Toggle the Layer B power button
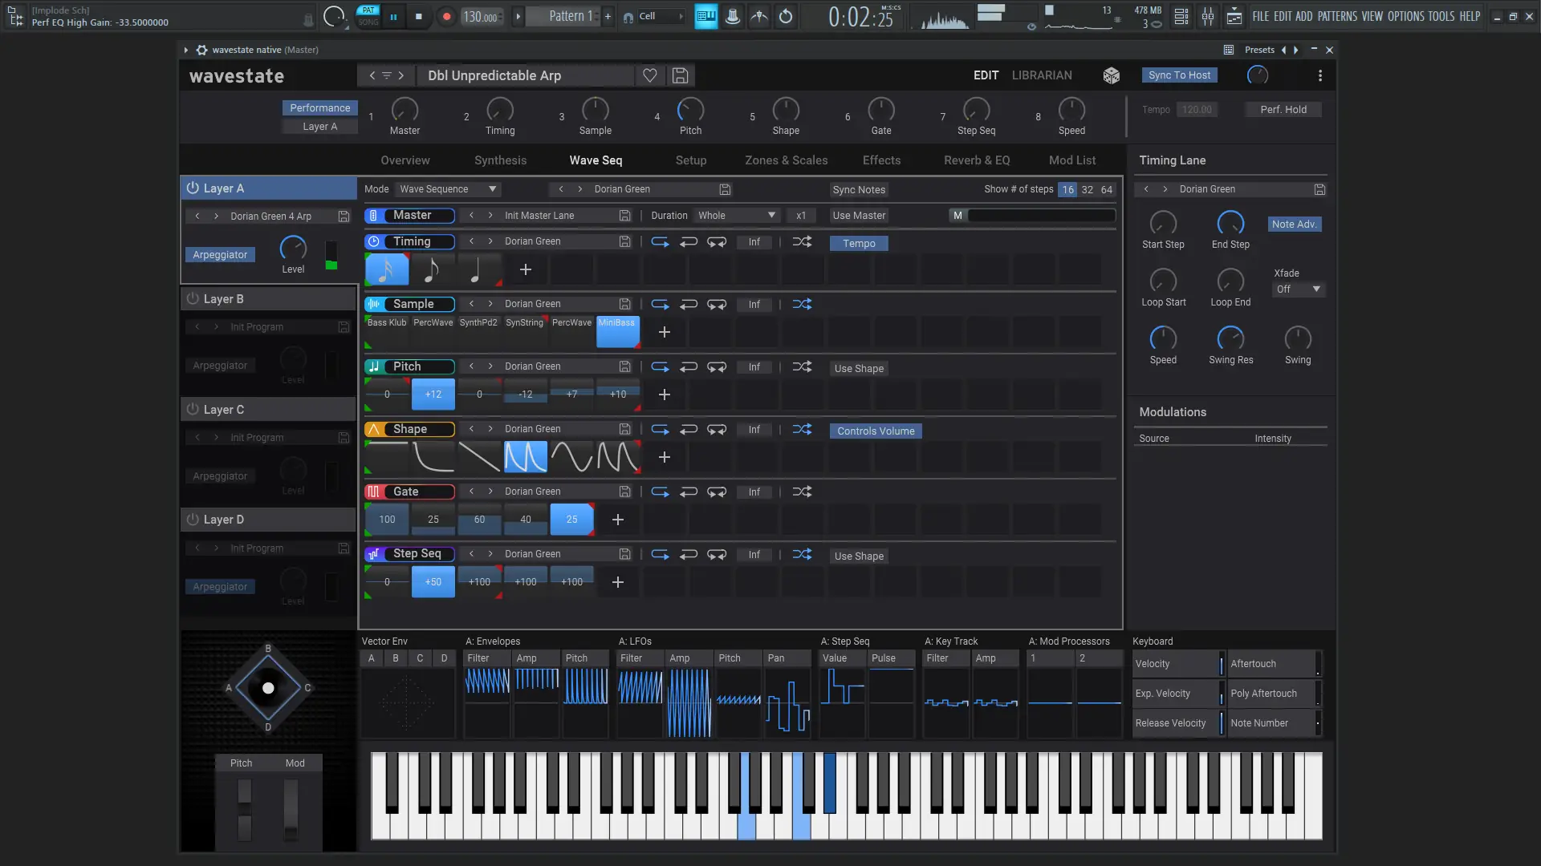1541x866 pixels. pyautogui.click(x=193, y=298)
